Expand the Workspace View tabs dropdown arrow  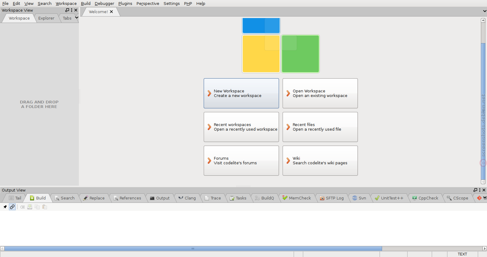click(77, 18)
